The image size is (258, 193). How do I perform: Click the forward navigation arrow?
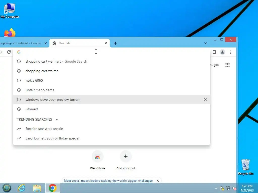coord(1,52)
